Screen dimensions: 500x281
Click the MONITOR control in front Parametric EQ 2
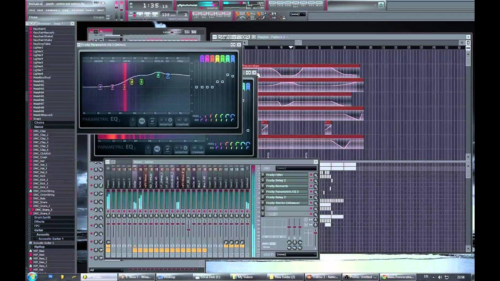coord(166,122)
